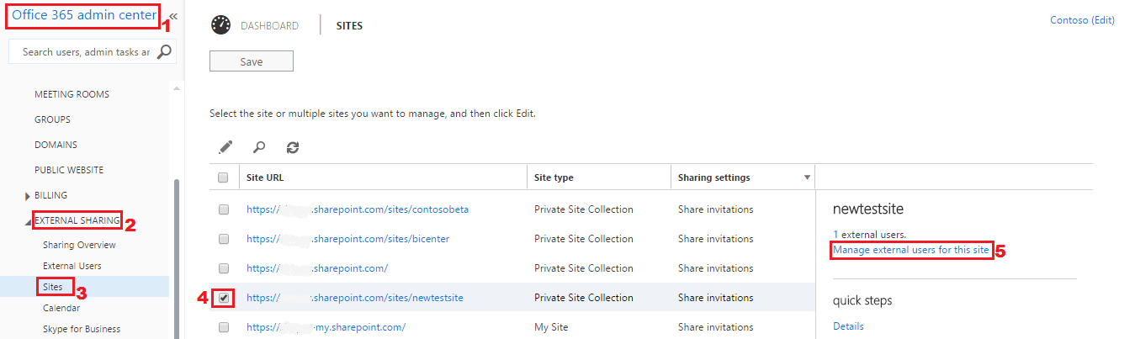Image resolution: width=1135 pixels, height=339 pixels.
Task: Uncheck the newtestsite row checkbox
Action: pos(224,298)
